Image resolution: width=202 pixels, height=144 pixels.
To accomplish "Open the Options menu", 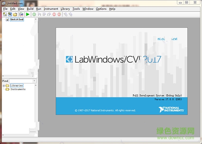I will [x=101, y=9].
